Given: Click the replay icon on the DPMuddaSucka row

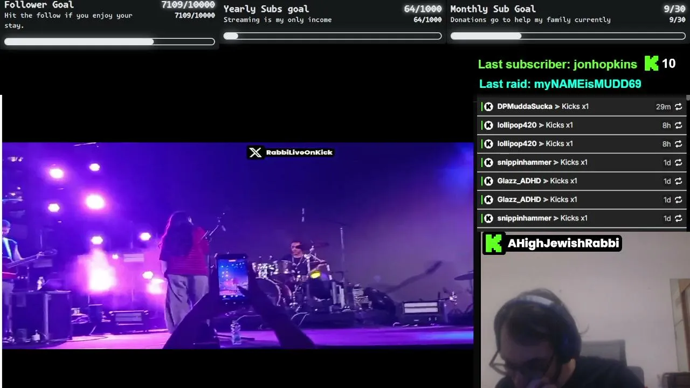Looking at the screenshot, I should pyautogui.click(x=678, y=107).
